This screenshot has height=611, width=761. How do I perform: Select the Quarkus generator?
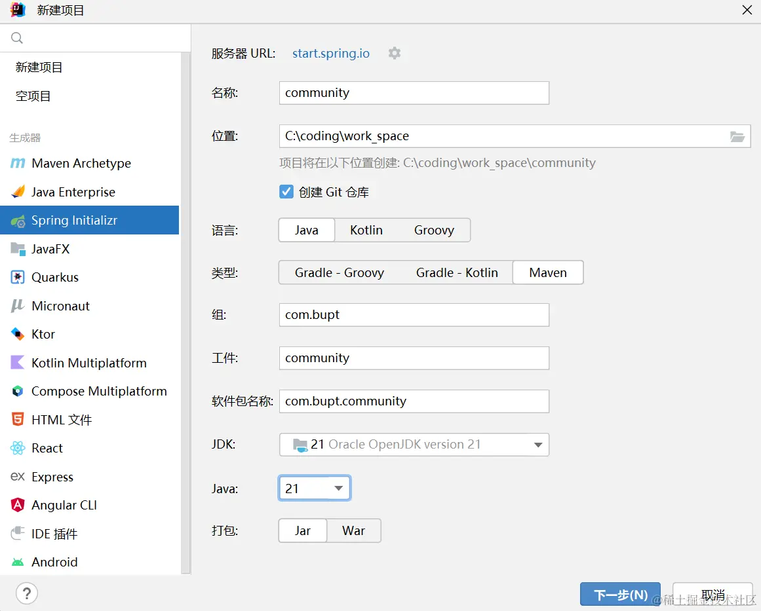[x=54, y=277]
